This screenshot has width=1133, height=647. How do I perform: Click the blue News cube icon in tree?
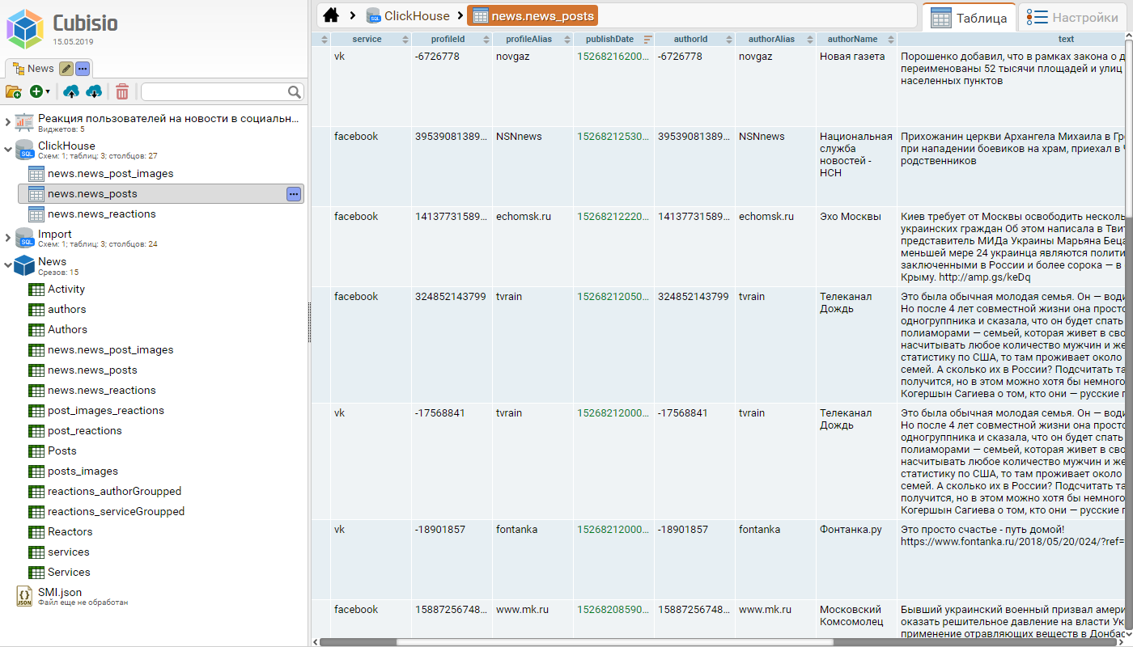24,265
